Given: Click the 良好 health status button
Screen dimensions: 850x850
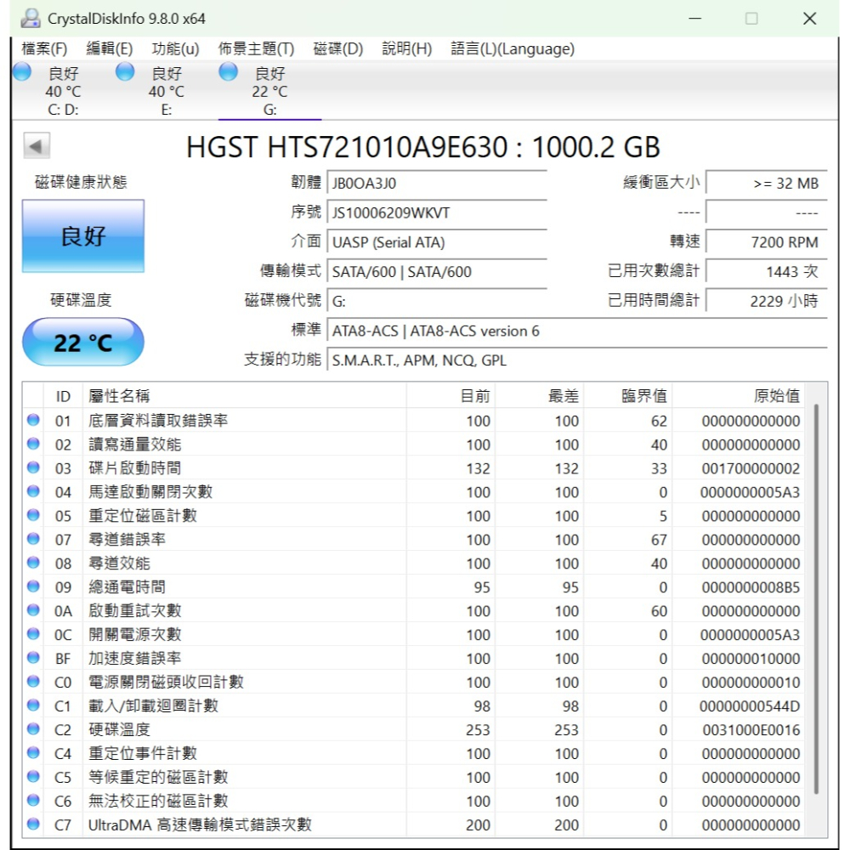Looking at the screenshot, I should click(x=83, y=236).
